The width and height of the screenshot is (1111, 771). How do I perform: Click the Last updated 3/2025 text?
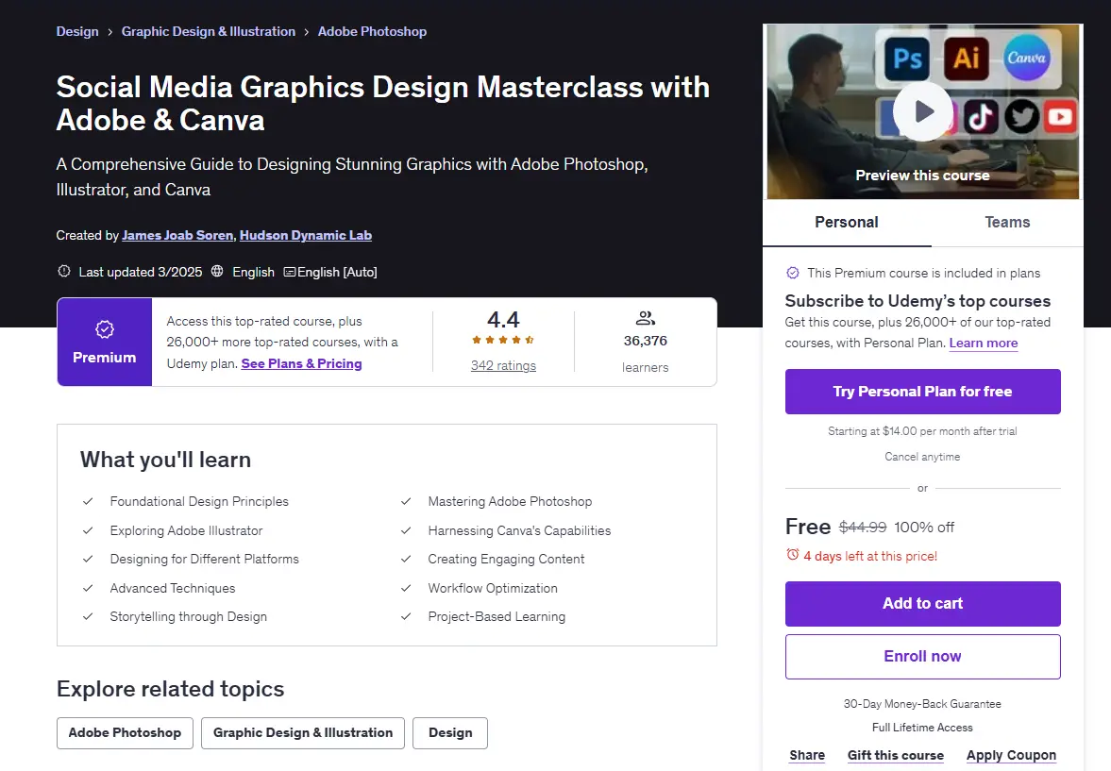pos(141,272)
